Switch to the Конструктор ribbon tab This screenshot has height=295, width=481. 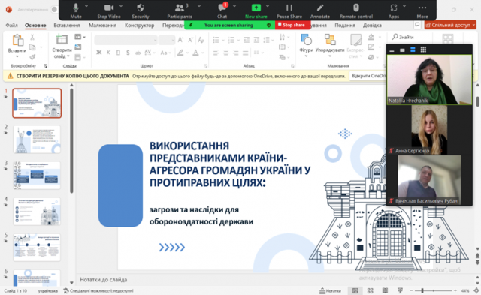pyautogui.click(x=139, y=25)
